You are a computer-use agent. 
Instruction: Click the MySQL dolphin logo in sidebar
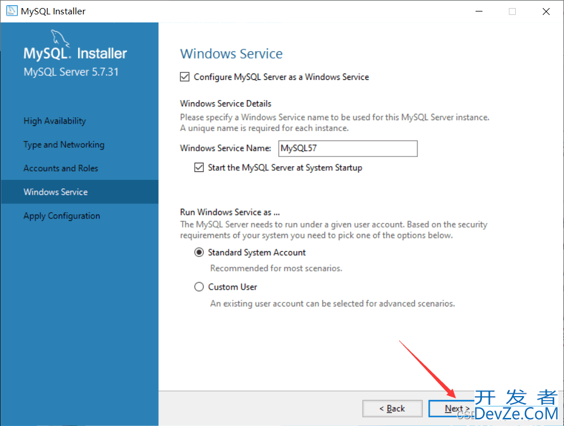coord(59,38)
